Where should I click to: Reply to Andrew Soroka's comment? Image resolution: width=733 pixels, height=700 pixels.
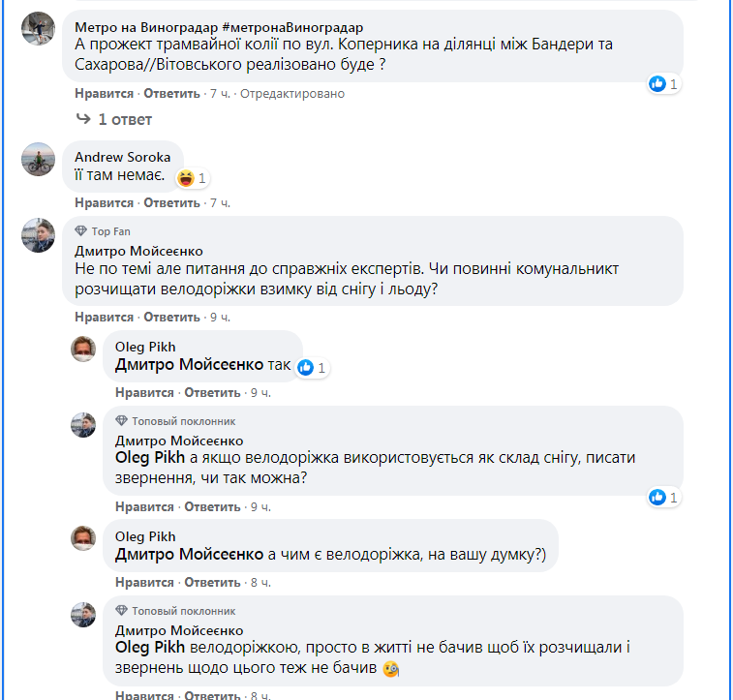[171, 203]
